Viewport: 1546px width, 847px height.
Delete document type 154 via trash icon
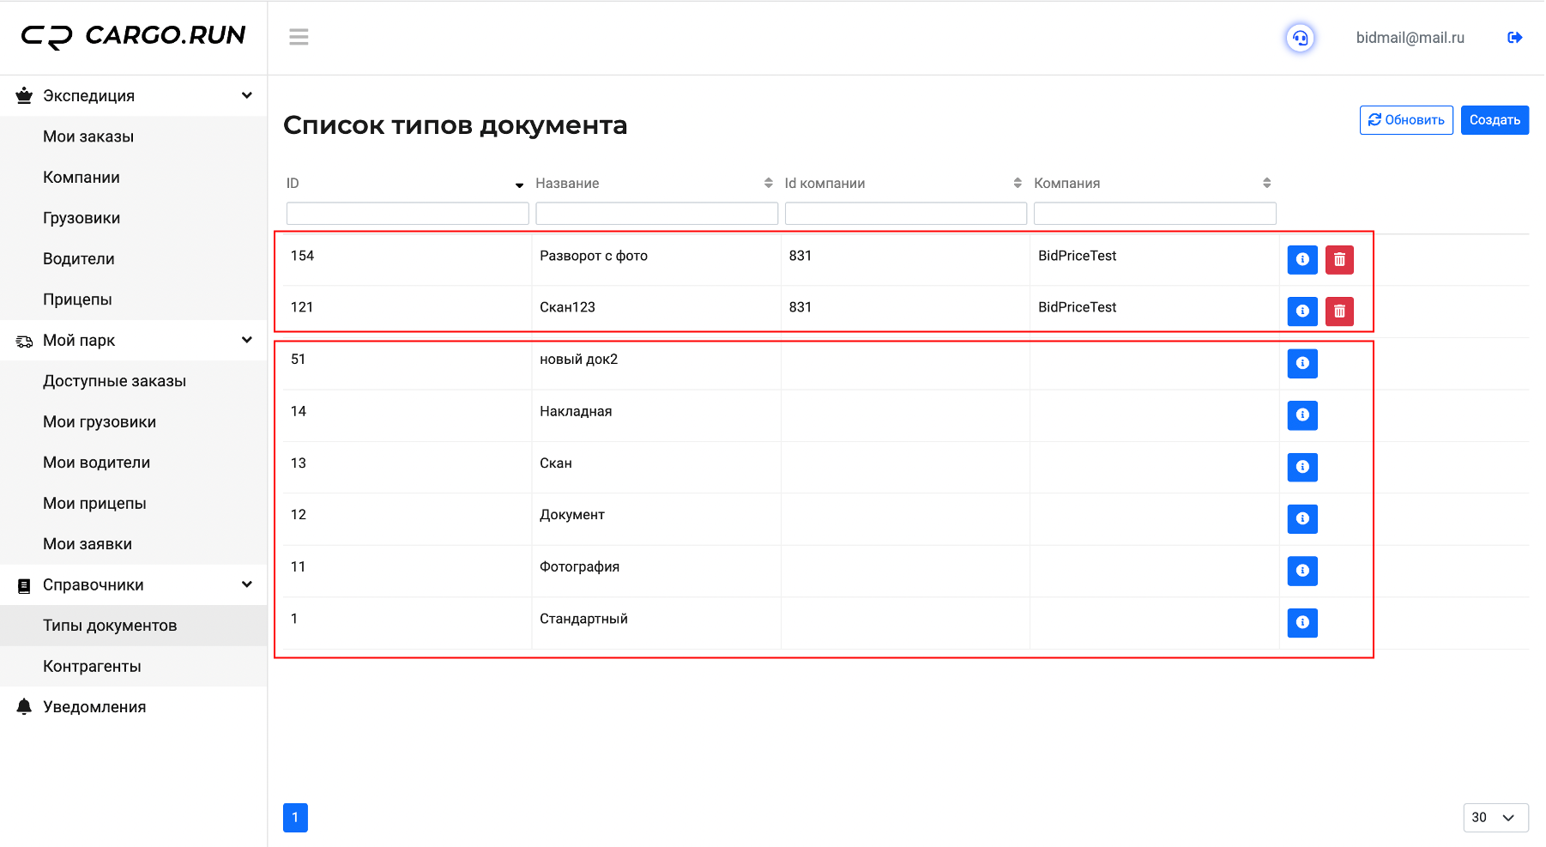point(1339,259)
